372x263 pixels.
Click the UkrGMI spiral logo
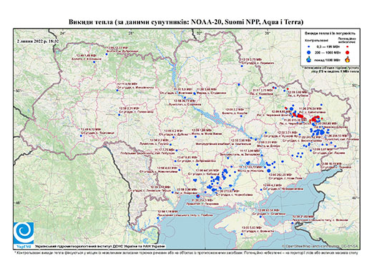pyautogui.click(x=24, y=233)
